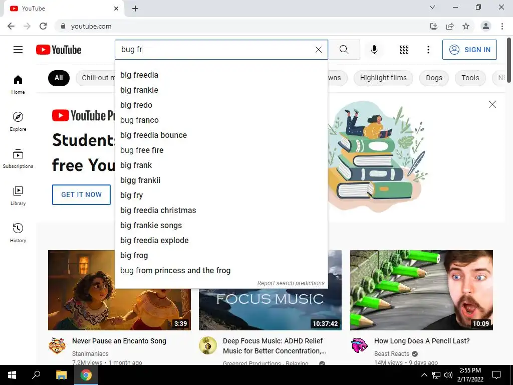
Task: Choose suggestion big freedia bounce
Action: point(221,135)
